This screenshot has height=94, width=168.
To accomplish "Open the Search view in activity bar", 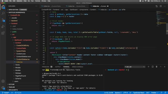I will pos(3,13).
